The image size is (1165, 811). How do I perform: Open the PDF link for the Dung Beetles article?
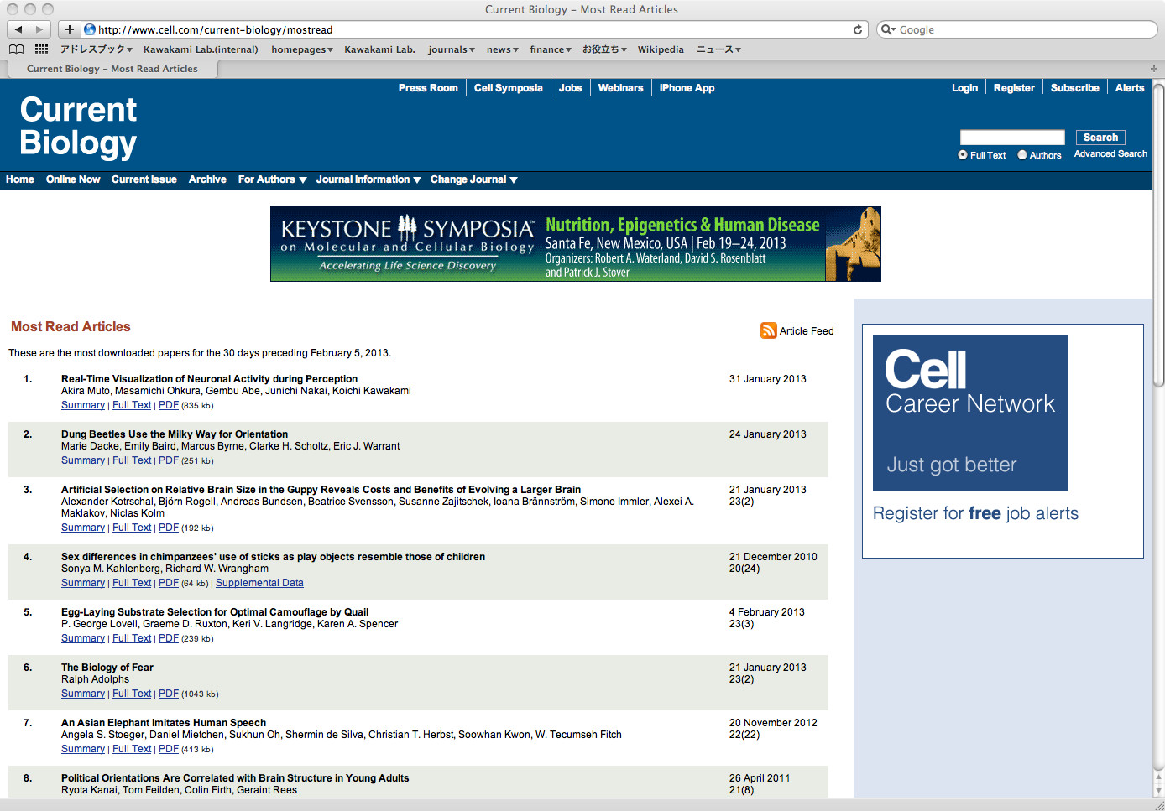point(169,460)
